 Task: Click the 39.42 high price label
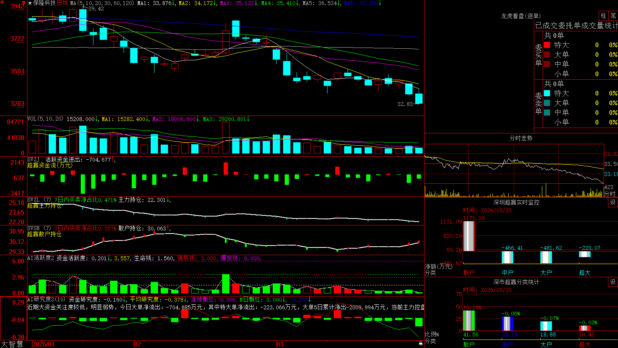click(96, 9)
